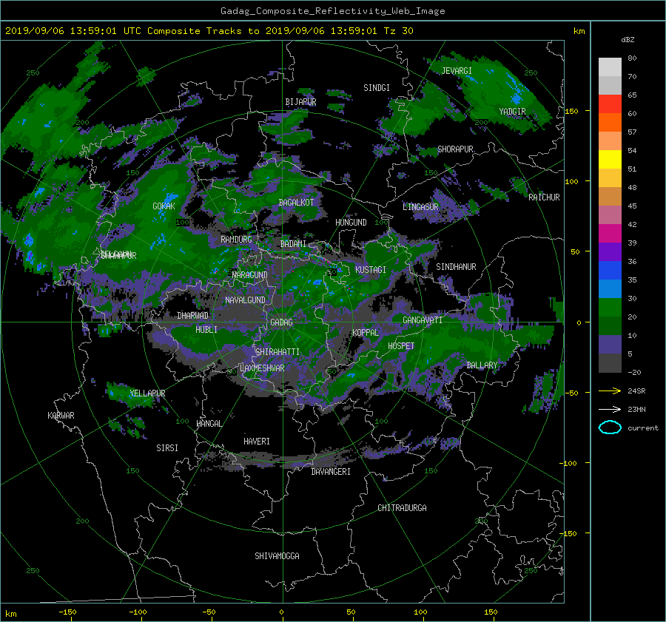The width and height of the screenshot is (666, 622).
Task: Click the 50 tick on right axis
Action: pyautogui.click(x=575, y=251)
